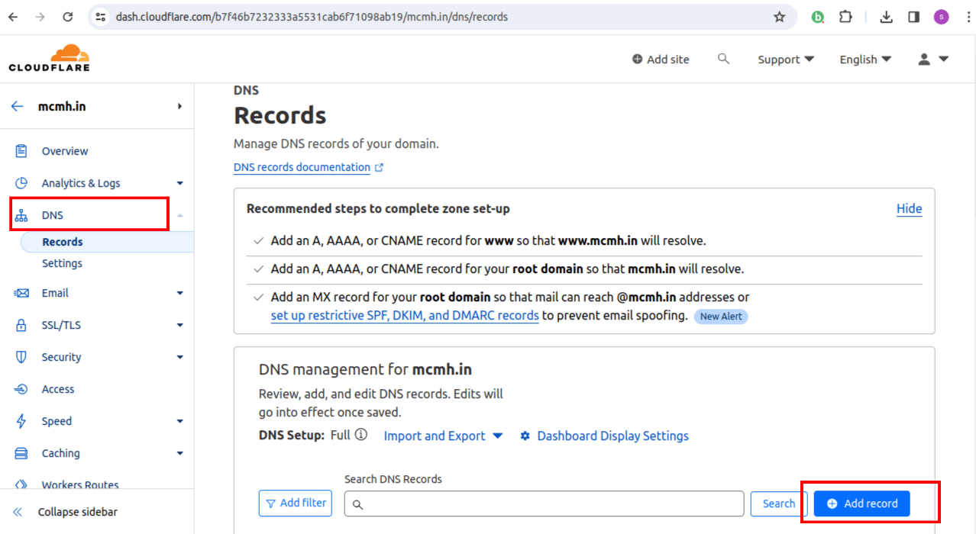Select the DNS icon in the sidebar
Viewport: 976px width, 534px height.
click(21, 214)
